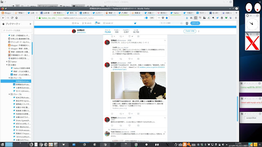Open Twitter notifications (通知)
Viewport: 262px width, 147px height.
tap(97, 23)
